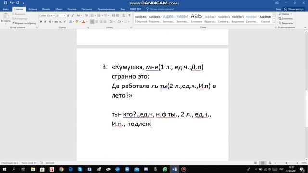308x173 pixels.
Task: Switch to the Дизайн (Design) tab
Action: pos(46,9)
